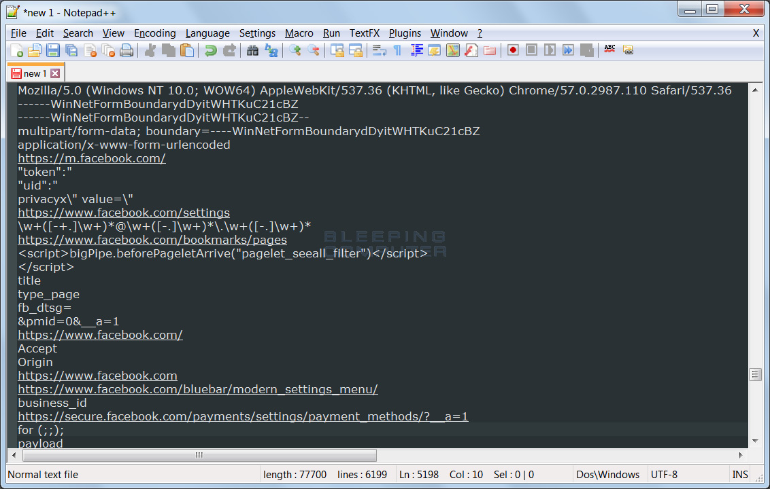Click the horizontal scrollbar thumb
This screenshot has height=489, width=770.
click(x=199, y=455)
